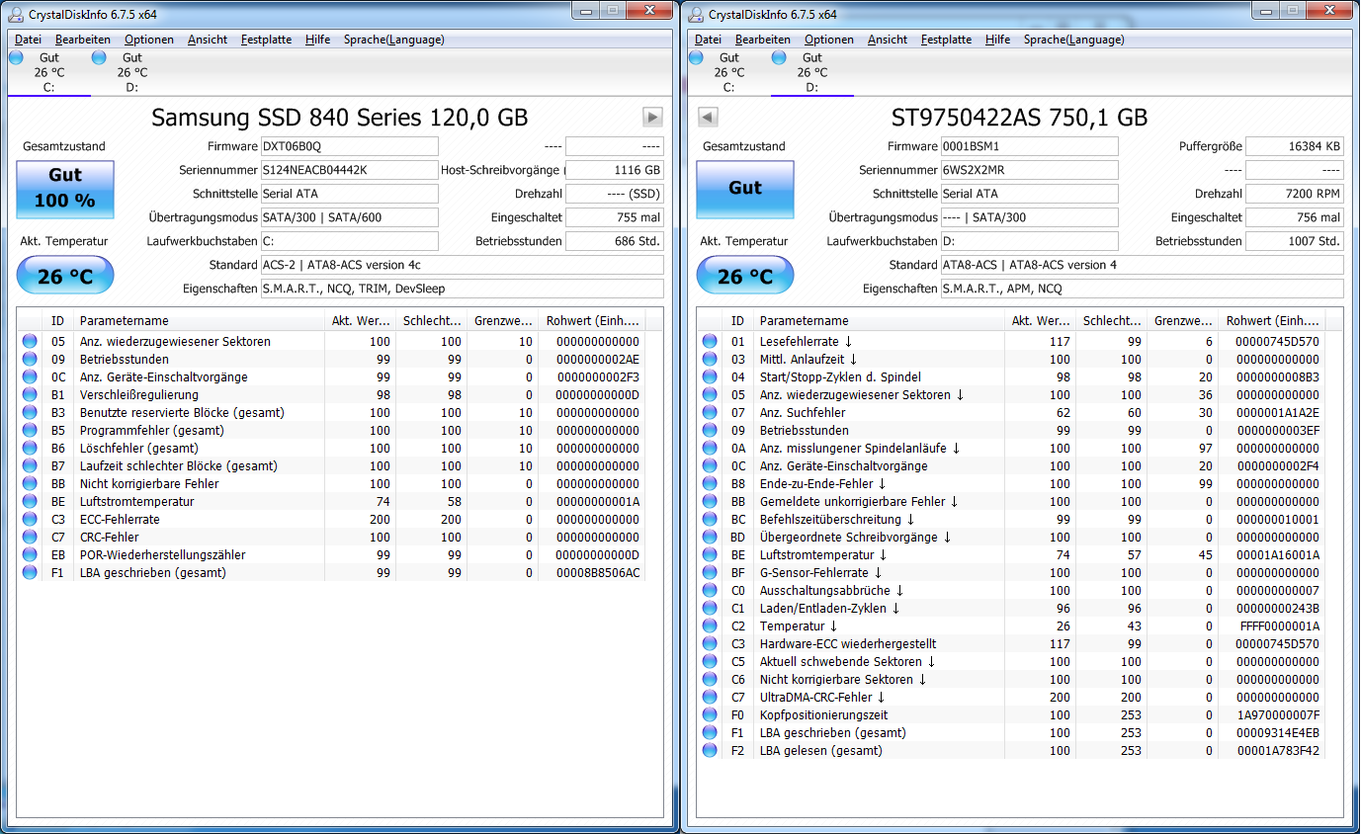1361x834 pixels.
Task: Select Aktuell schwebende Sektoren row
Action: pos(1011,662)
